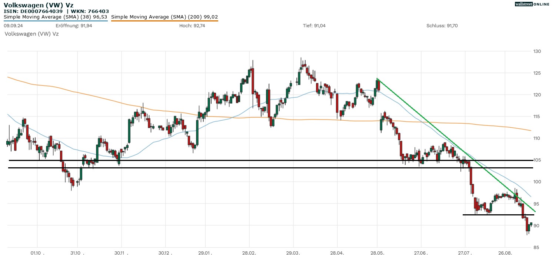The width and height of the screenshot is (552, 255).
Task: Click the 125 price axis label
Action: pos(537,73)
